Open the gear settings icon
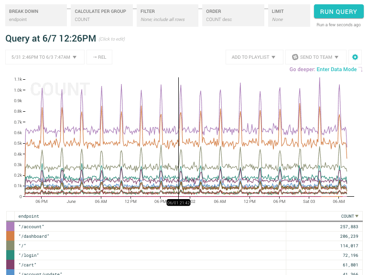Image resolution: width=369 pixels, height=275 pixels. 355,57
